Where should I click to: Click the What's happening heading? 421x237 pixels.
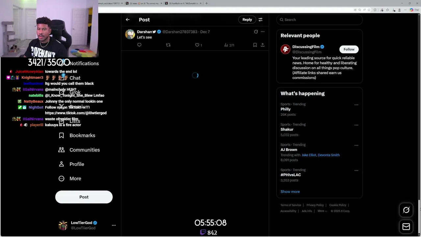pos(303,93)
